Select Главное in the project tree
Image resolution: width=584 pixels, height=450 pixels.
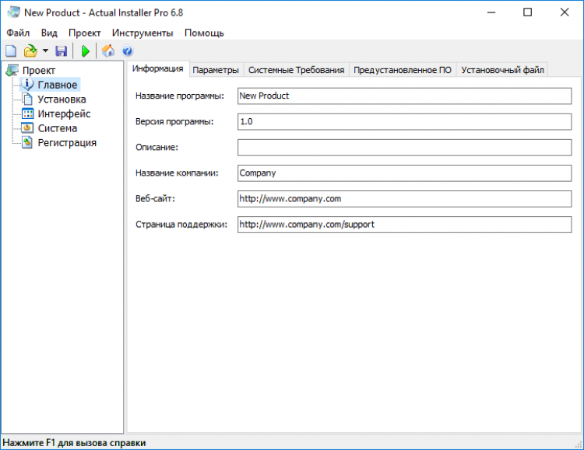(x=58, y=85)
